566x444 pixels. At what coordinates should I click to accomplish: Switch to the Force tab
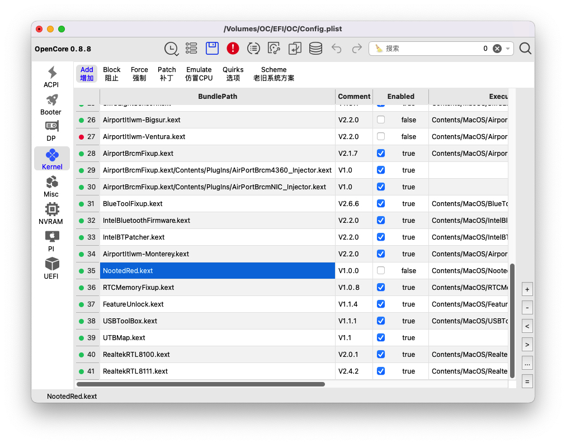tap(139, 74)
